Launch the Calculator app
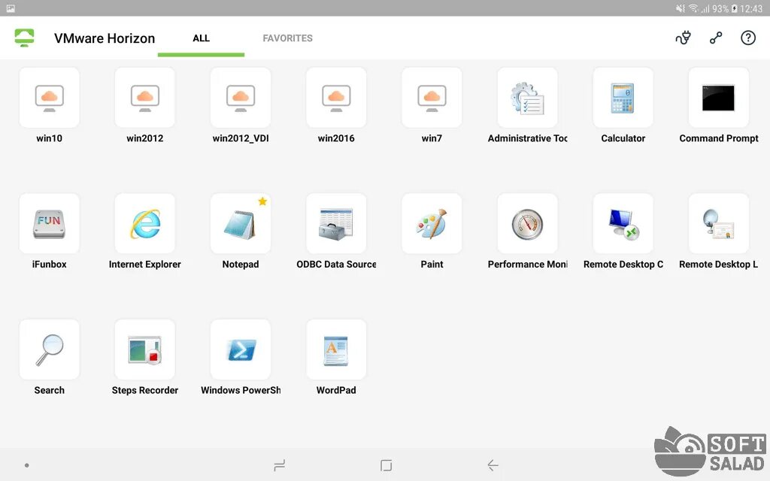The image size is (770, 481). coord(623,97)
